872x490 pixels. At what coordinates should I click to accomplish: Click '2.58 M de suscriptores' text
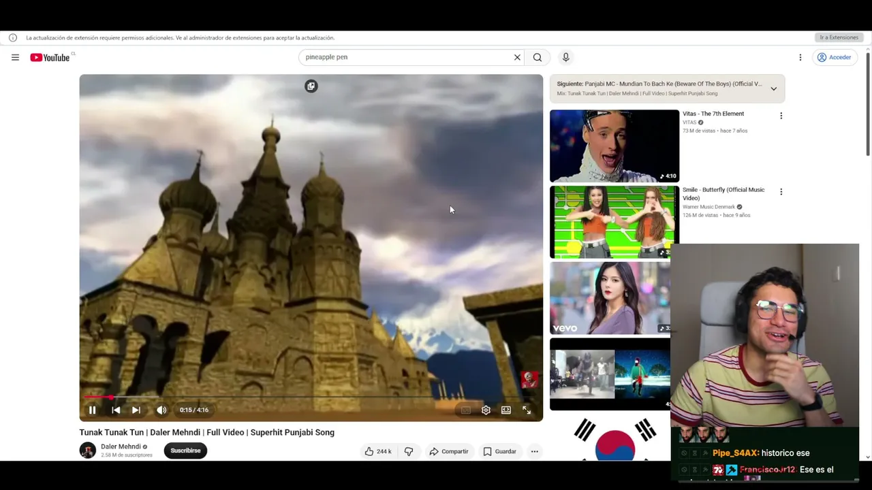[127, 455]
